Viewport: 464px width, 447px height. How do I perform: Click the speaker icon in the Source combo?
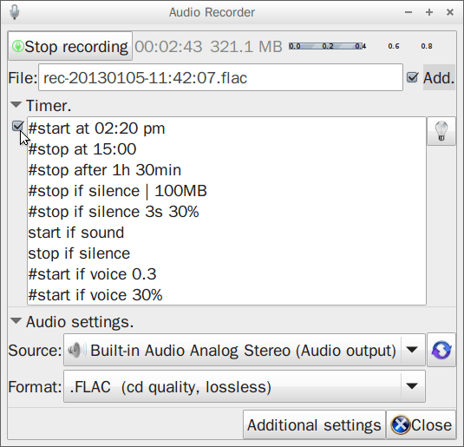pos(76,350)
